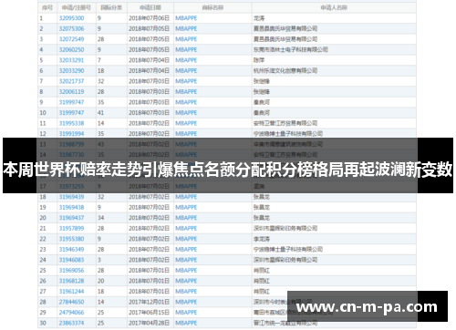Image resolution: width=456 pixels, height=330 pixels.
Task: Open the MBAPPE trademark link in row 5
Action: pos(186,60)
